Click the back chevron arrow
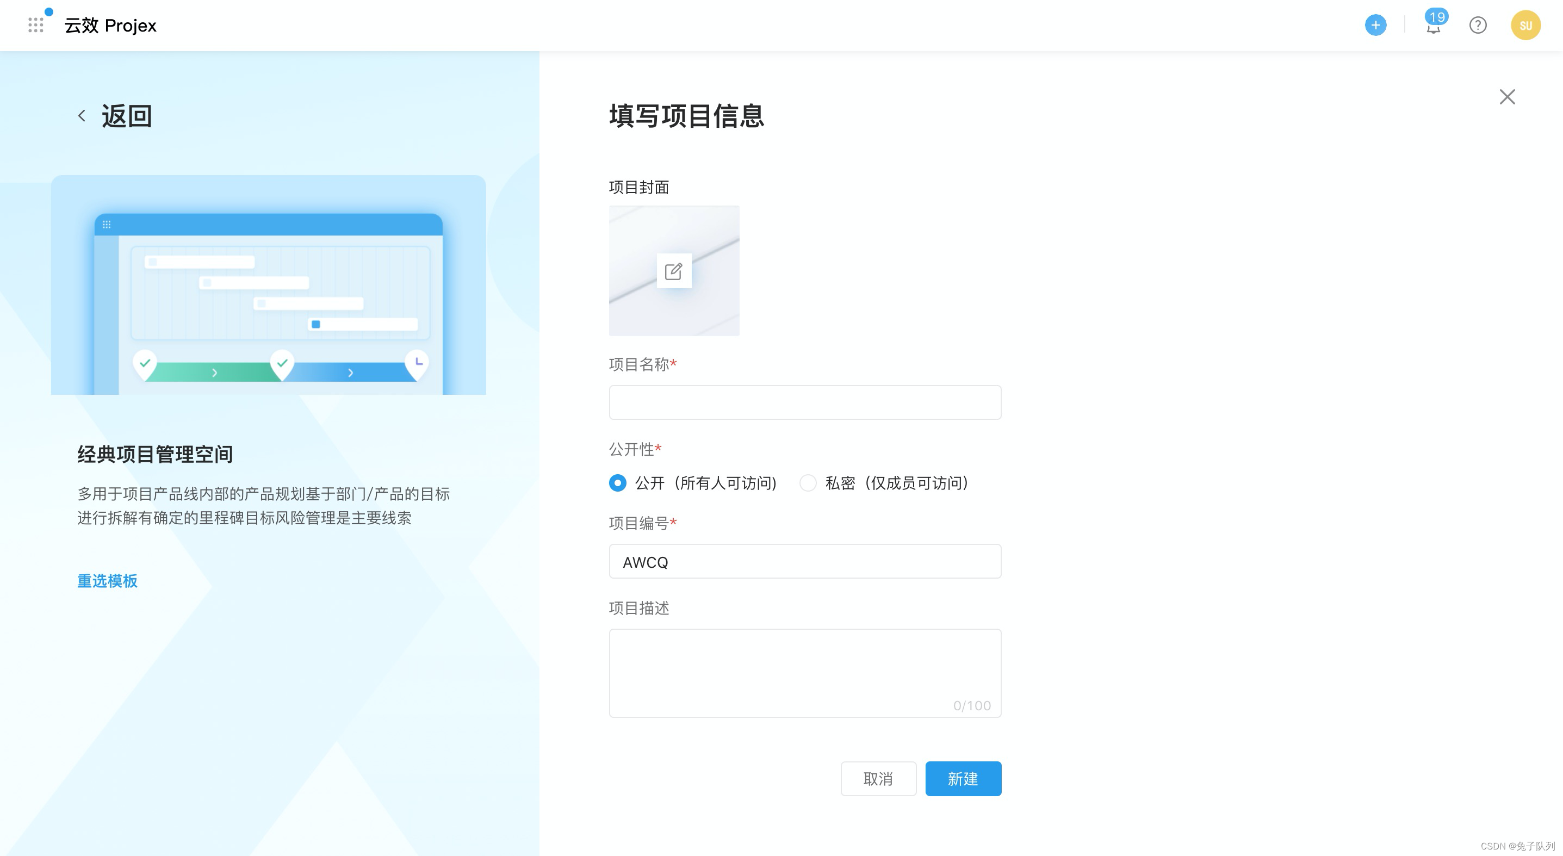Screen dimensions: 1563x856 click(82, 115)
